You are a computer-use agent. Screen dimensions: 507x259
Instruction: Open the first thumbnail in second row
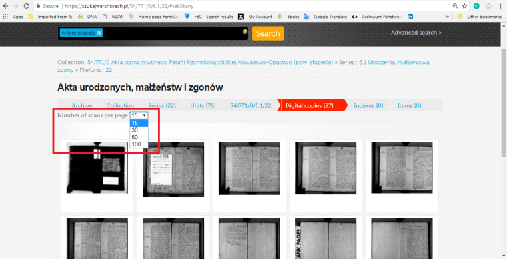[x=97, y=238]
